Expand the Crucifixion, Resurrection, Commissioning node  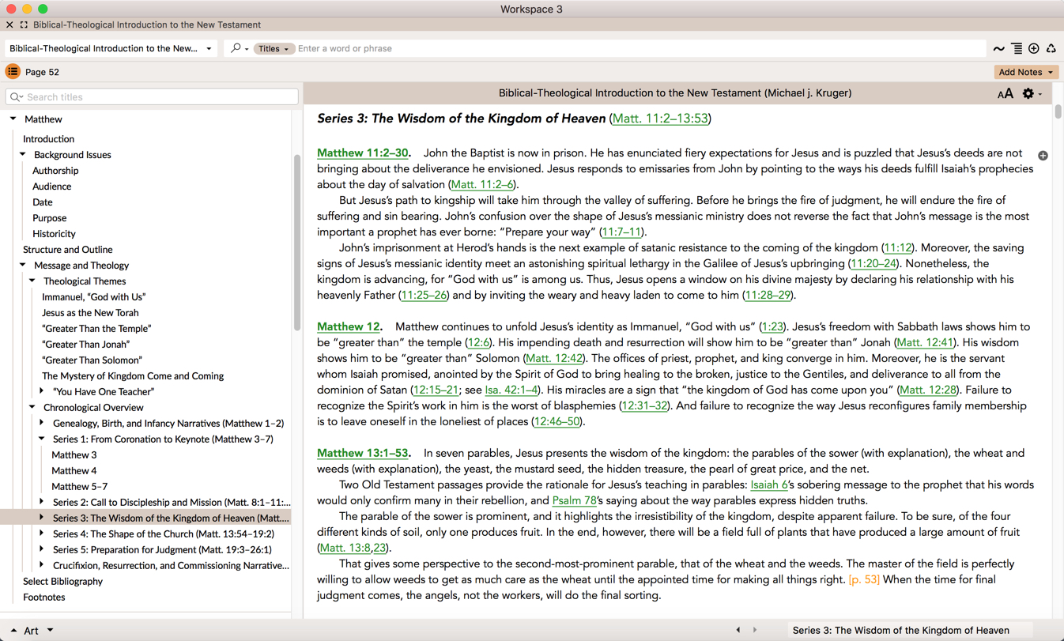[42, 565]
